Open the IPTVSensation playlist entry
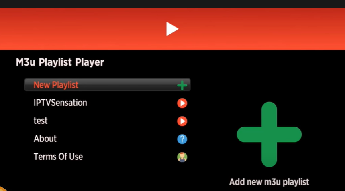The image size is (345, 191). (x=60, y=103)
